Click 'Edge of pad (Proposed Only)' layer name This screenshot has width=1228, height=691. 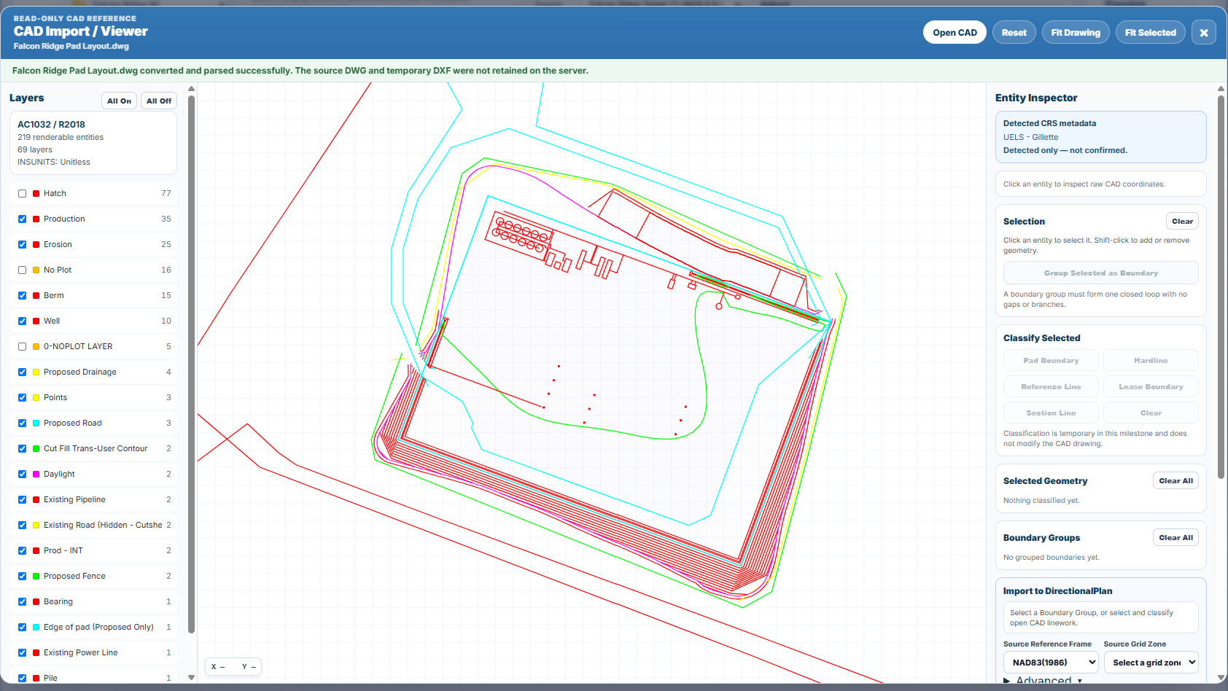[x=98, y=627]
